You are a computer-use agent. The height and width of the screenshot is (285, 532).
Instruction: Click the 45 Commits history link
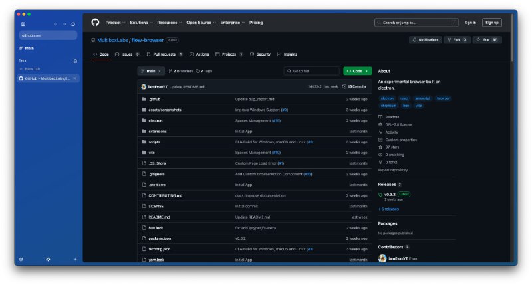(354, 86)
